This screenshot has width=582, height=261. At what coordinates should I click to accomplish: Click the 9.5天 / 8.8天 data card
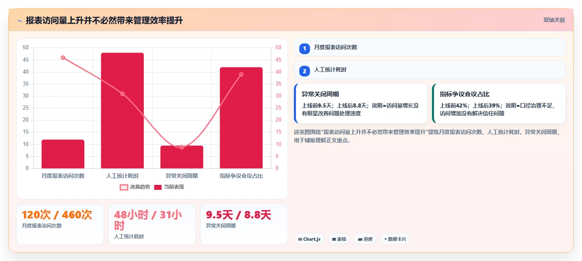tap(244, 224)
